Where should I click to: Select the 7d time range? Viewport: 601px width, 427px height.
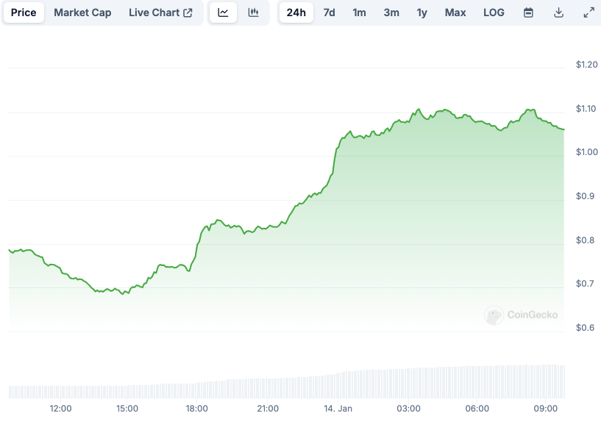[329, 12]
